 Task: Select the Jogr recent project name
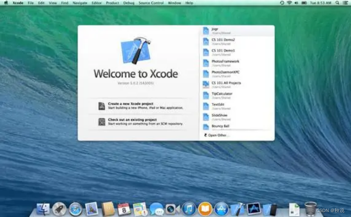(215, 29)
